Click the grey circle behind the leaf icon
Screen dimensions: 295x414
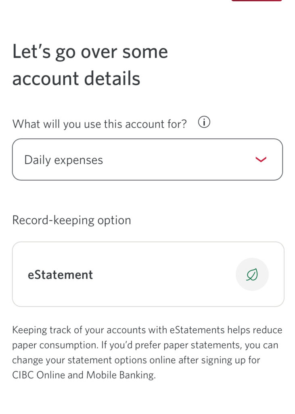(x=252, y=275)
